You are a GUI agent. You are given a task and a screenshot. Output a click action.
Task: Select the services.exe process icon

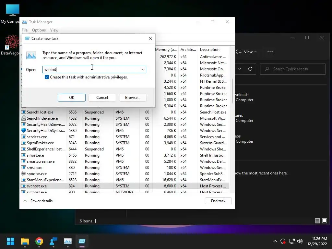click(23, 136)
